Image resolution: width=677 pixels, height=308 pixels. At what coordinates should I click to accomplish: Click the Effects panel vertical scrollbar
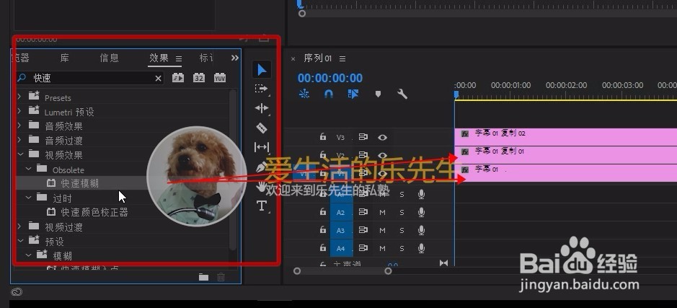point(233,170)
